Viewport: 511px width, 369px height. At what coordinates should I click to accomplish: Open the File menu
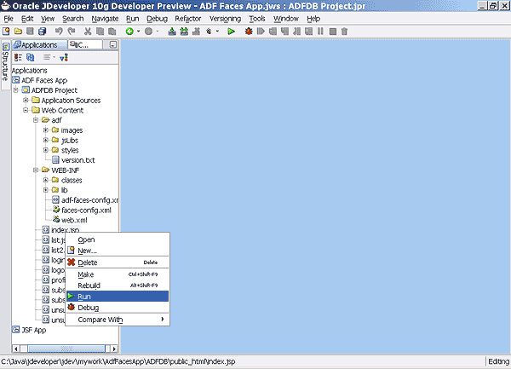pyautogui.click(x=9, y=19)
